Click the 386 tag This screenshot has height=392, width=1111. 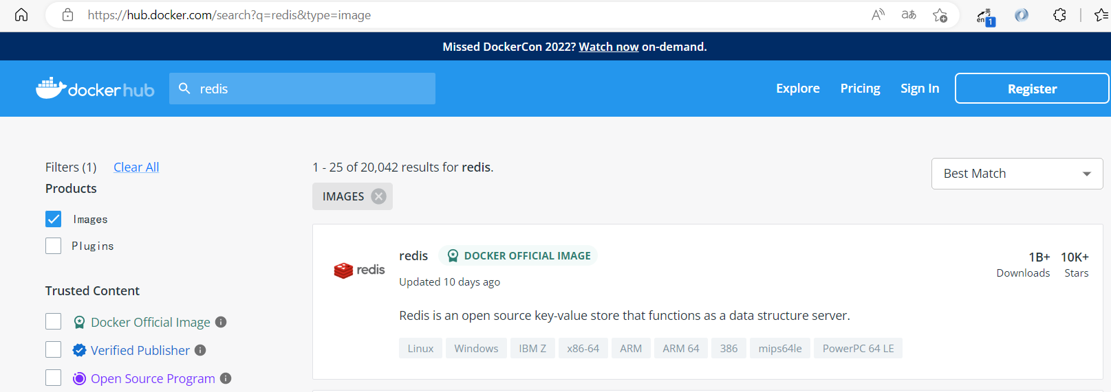point(729,348)
